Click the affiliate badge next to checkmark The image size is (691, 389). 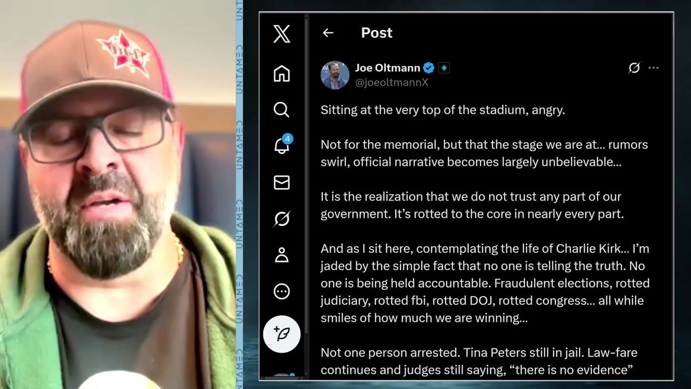(444, 68)
